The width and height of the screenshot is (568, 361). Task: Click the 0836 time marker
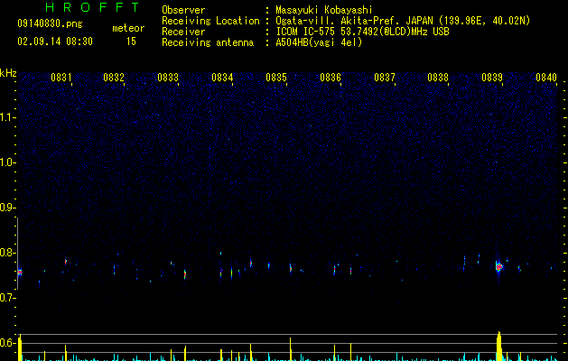[x=331, y=78]
